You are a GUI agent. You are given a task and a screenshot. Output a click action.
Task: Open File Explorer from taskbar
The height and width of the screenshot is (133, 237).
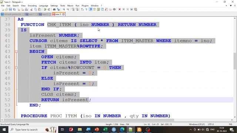pyautogui.click(x=80, y=130)
